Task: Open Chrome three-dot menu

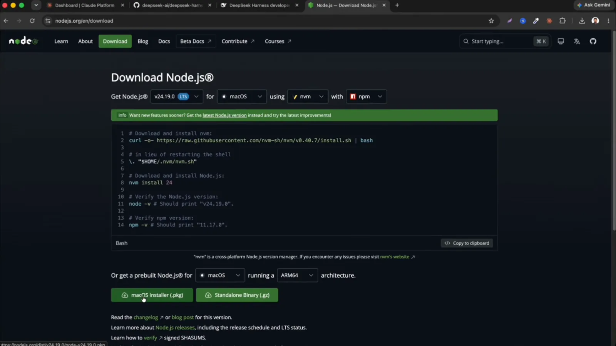Action: pos(608,21)
